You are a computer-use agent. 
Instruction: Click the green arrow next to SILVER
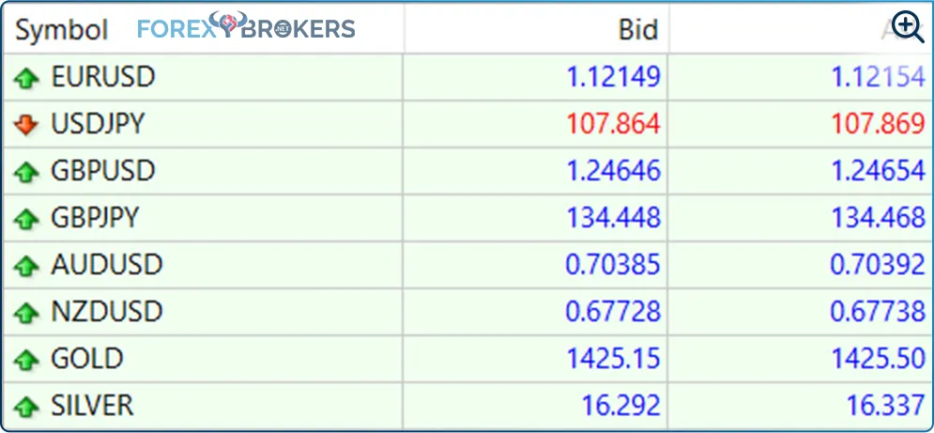click(x=26, y=407)
